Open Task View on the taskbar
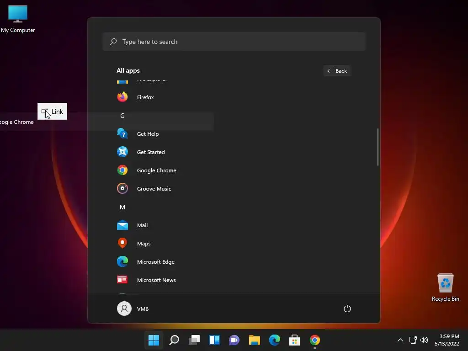This screenshot has width=468, height=351. [194, 340]
